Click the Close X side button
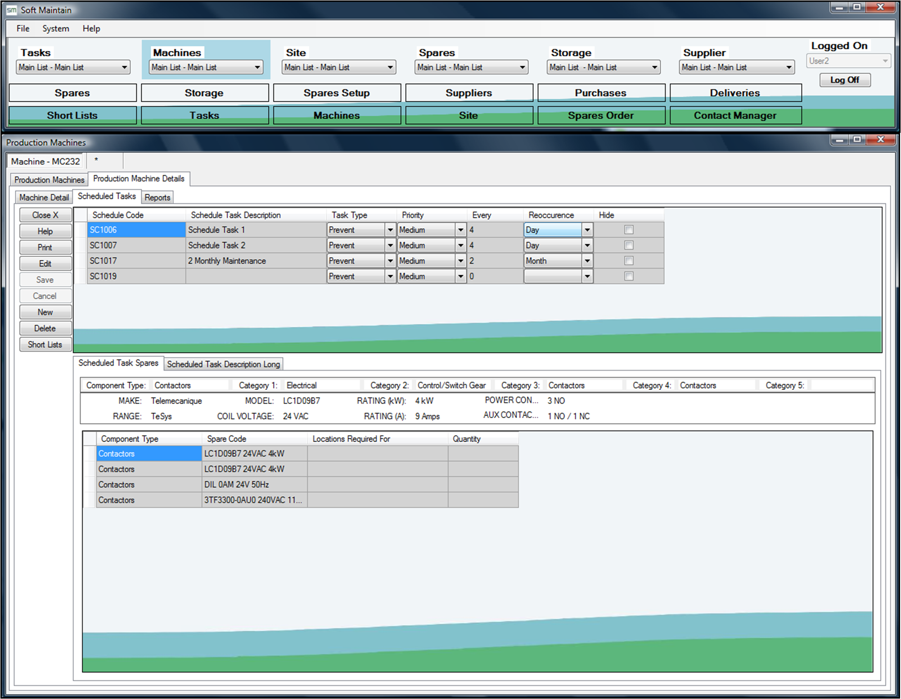Image resolution: width=901 pixels, height=699 pixels. (x=45, y=215)
